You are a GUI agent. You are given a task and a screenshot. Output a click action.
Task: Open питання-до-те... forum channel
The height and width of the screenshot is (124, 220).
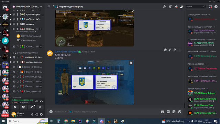27,57
